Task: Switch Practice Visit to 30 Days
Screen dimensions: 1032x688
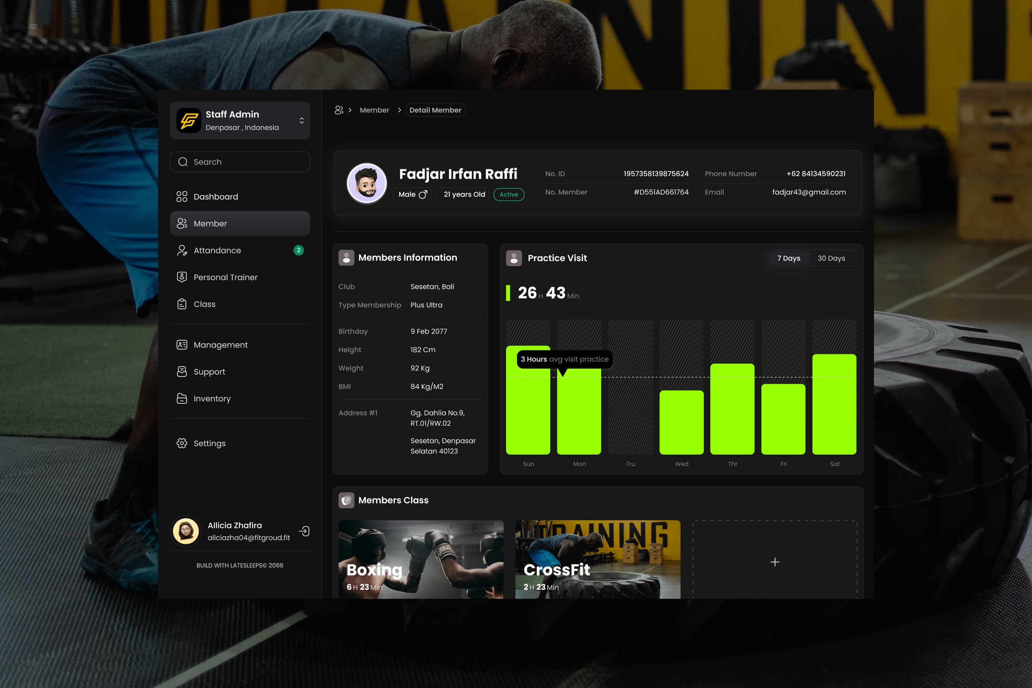Action: (831, 258)
